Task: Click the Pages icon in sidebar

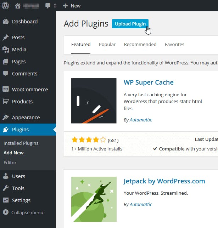Action: (x=6, y=62)
